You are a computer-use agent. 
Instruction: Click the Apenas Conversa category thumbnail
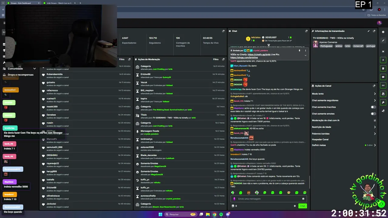tap(316, 44)
